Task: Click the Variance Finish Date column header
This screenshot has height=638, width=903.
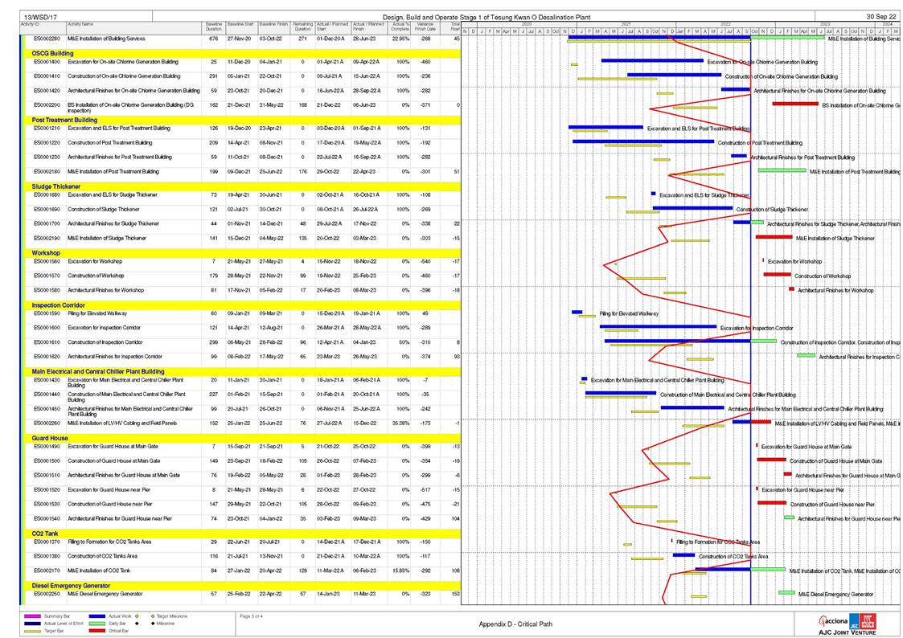Action: tap(425, 27)
